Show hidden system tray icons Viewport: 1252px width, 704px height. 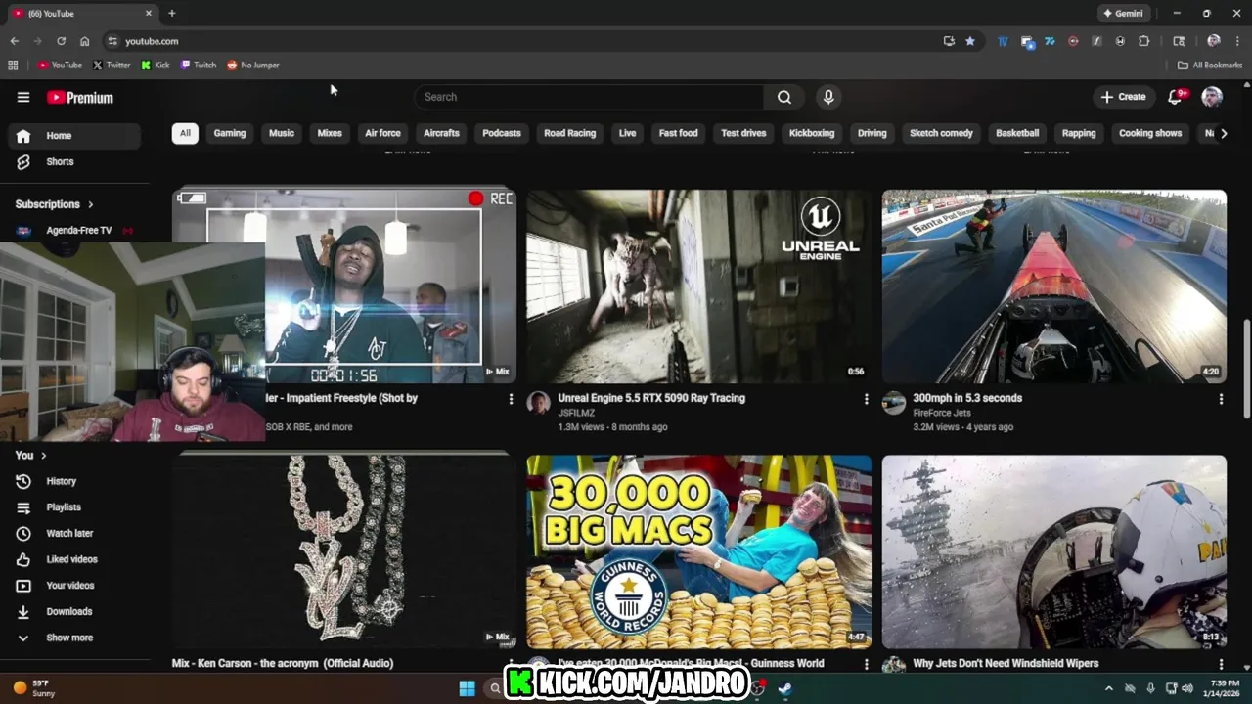point(1108,688)
